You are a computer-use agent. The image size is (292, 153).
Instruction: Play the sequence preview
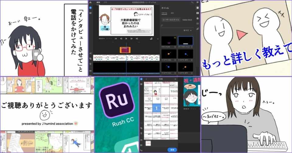pyautogui.click(x=126, y=39)
